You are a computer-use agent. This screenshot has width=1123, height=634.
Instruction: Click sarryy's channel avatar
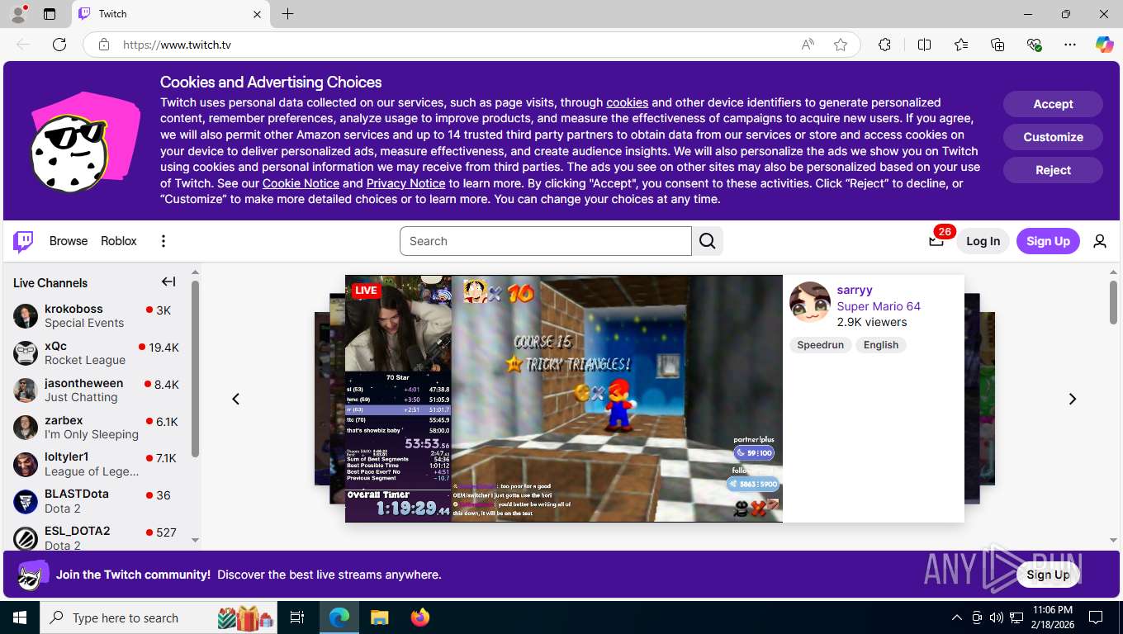[810, 302]
